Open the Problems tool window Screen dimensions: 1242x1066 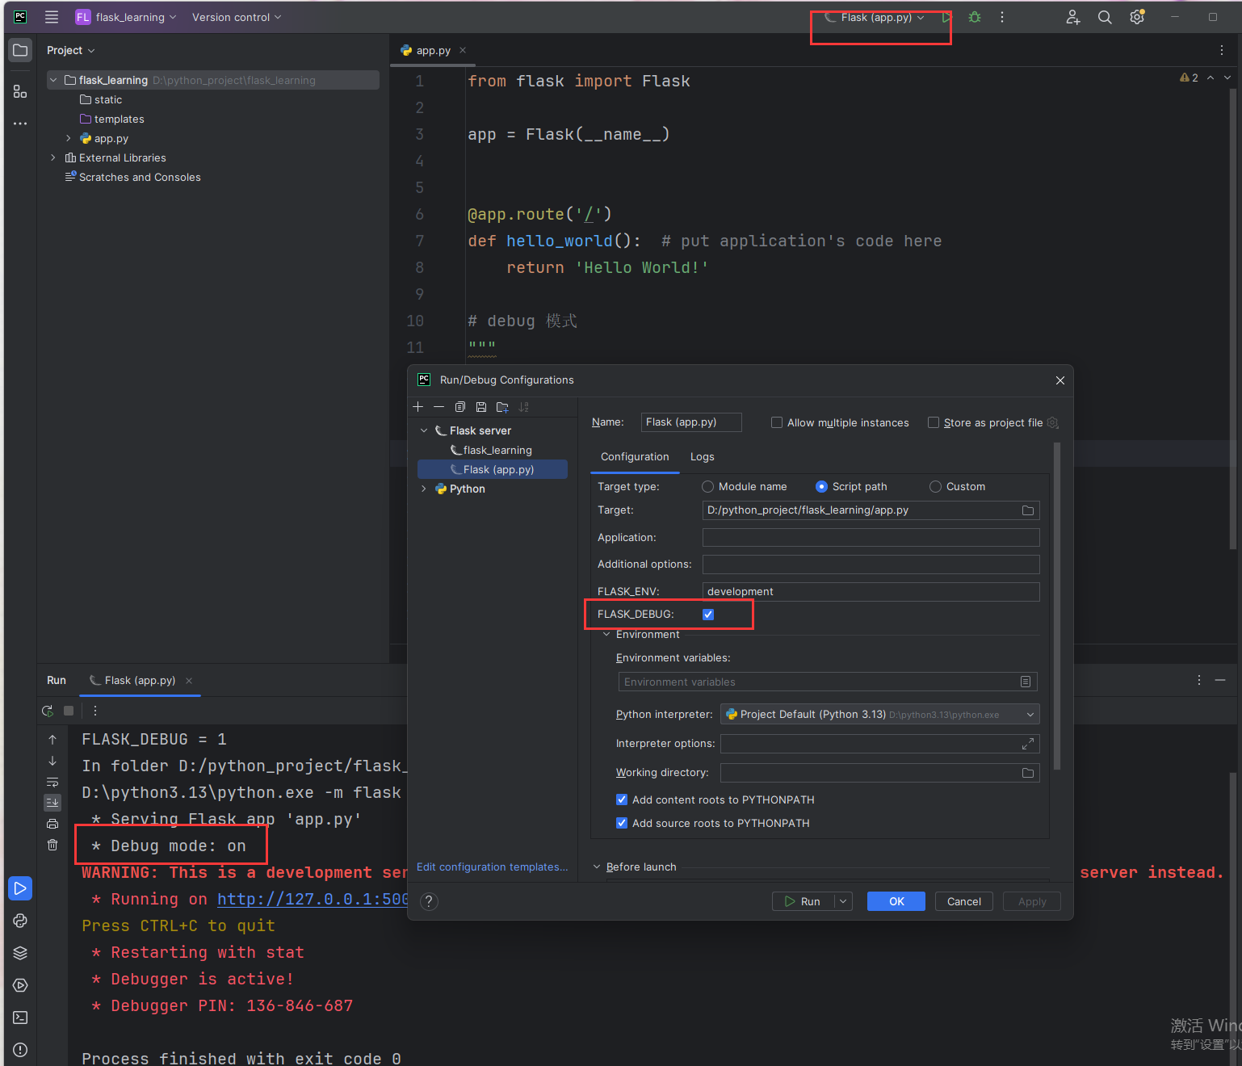pyautogui.click(x=20, y=1050)
